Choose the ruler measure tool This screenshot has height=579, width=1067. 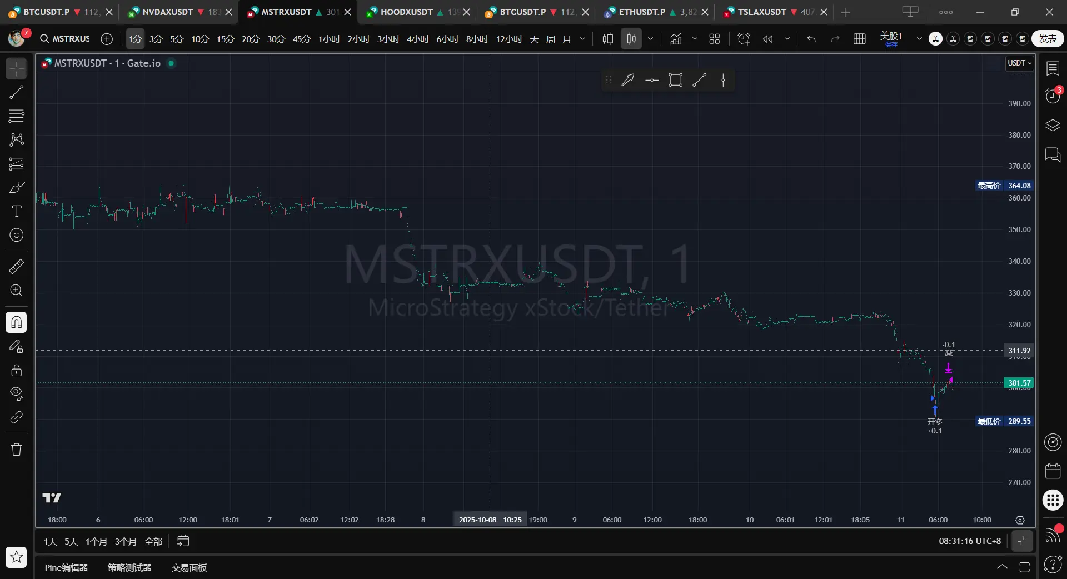17,267
